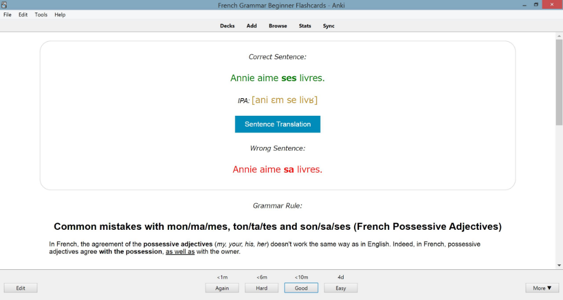
Task: Click the wrong sentence 'Annie aime sa livres.'
Action: tap(278, 169)
